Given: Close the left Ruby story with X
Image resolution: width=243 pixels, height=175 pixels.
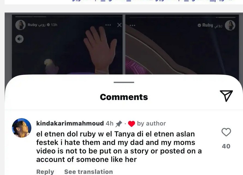Looking at the screenshot, I should pos(119,25).
